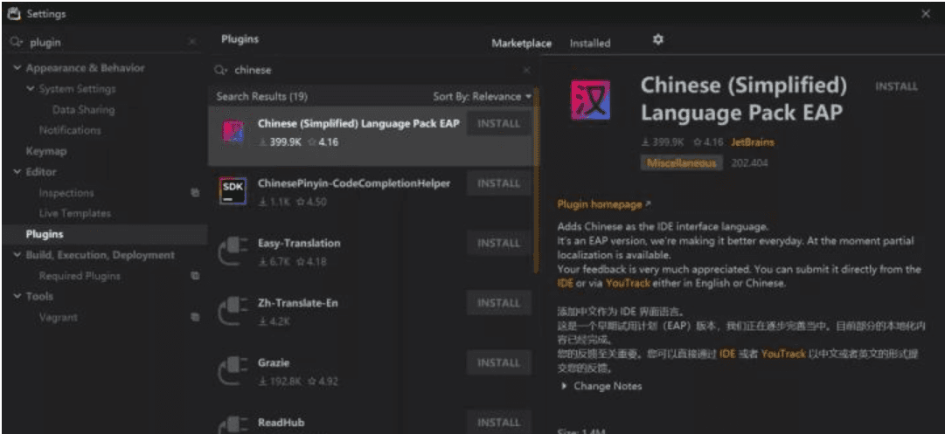Collapse the Tools section

(x=17, y=296)
